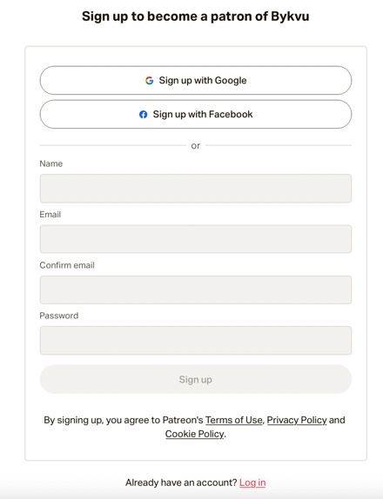Image resolution: width=383 pixels, height=499 pixels.
Task: Choose Sign up with Facebook
Action: (x=196, y=114)
